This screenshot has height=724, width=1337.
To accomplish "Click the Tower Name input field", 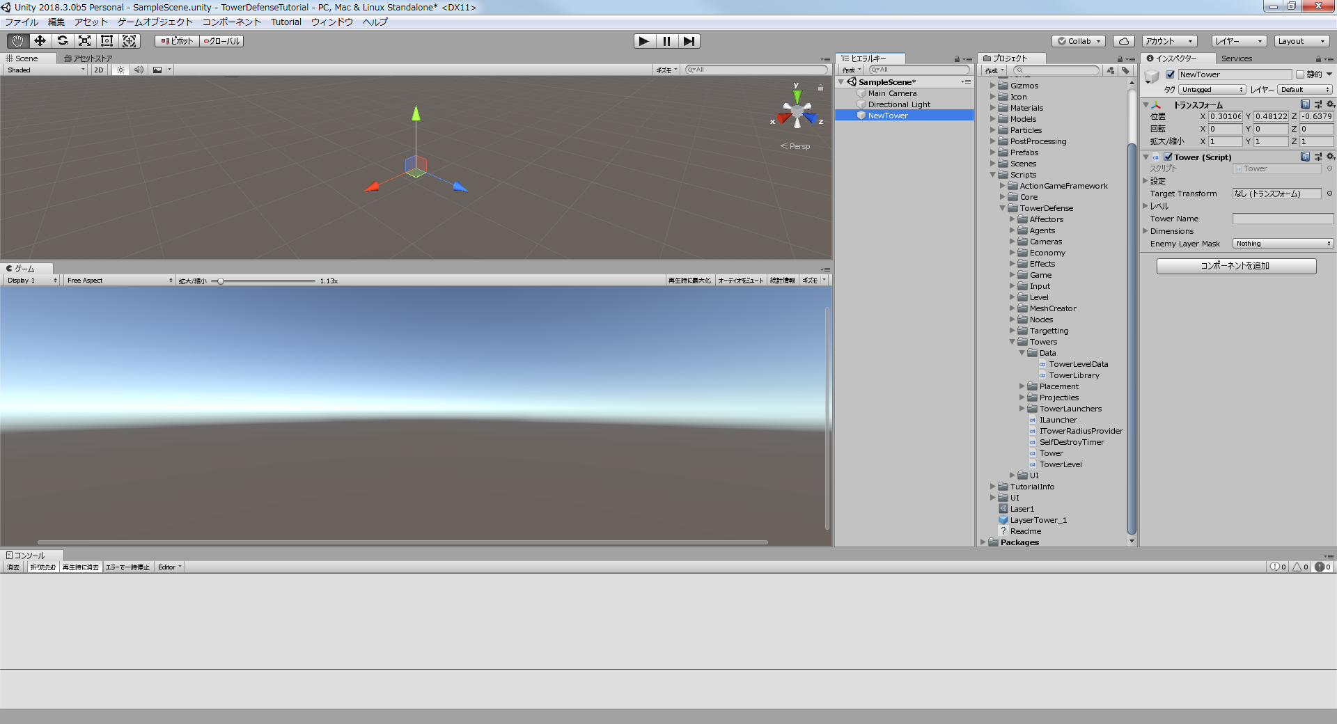I will (x=1283, y=219).
